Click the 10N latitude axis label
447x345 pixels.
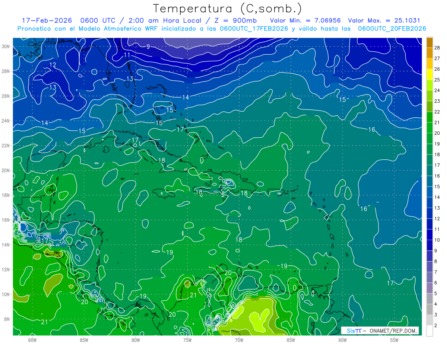(x=6, y=294)
